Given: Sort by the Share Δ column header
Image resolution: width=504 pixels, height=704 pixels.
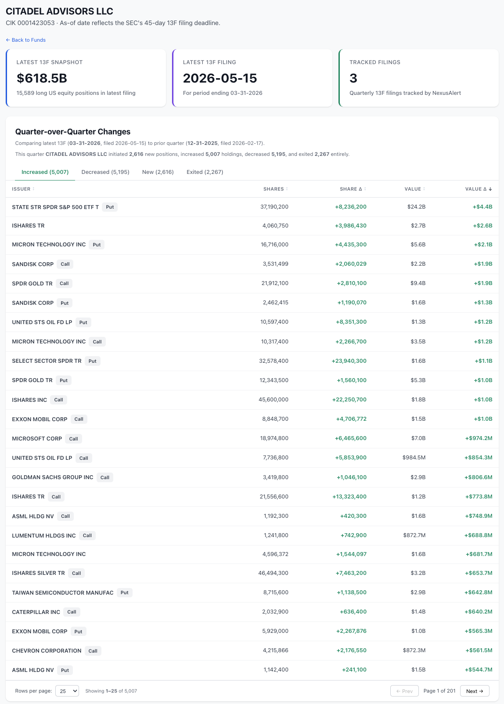Looking at the screenshot, I should point(353,189).
